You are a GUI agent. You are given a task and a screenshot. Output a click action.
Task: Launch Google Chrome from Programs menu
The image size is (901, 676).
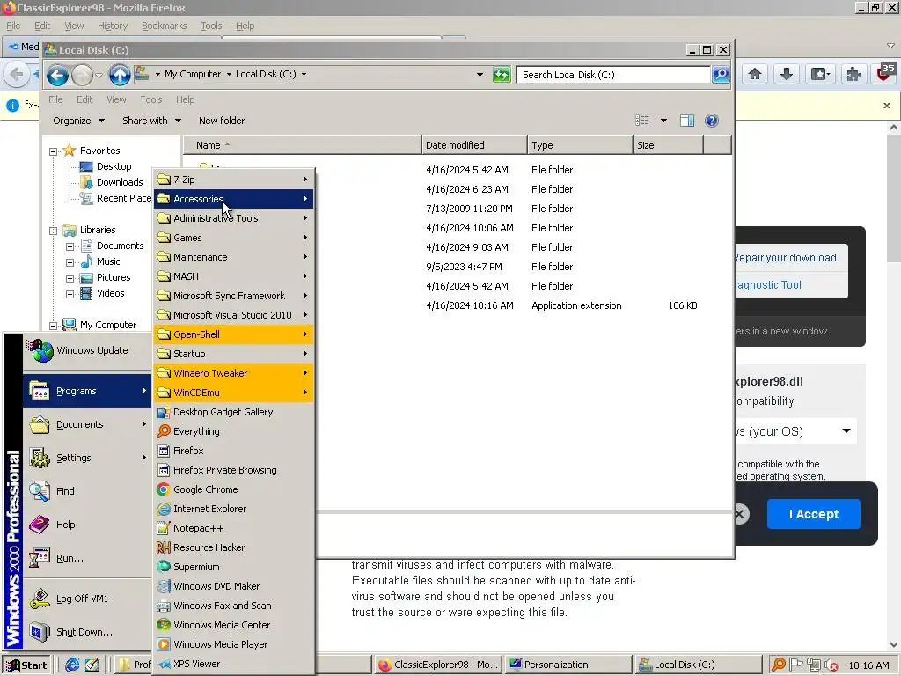[234, 489]
